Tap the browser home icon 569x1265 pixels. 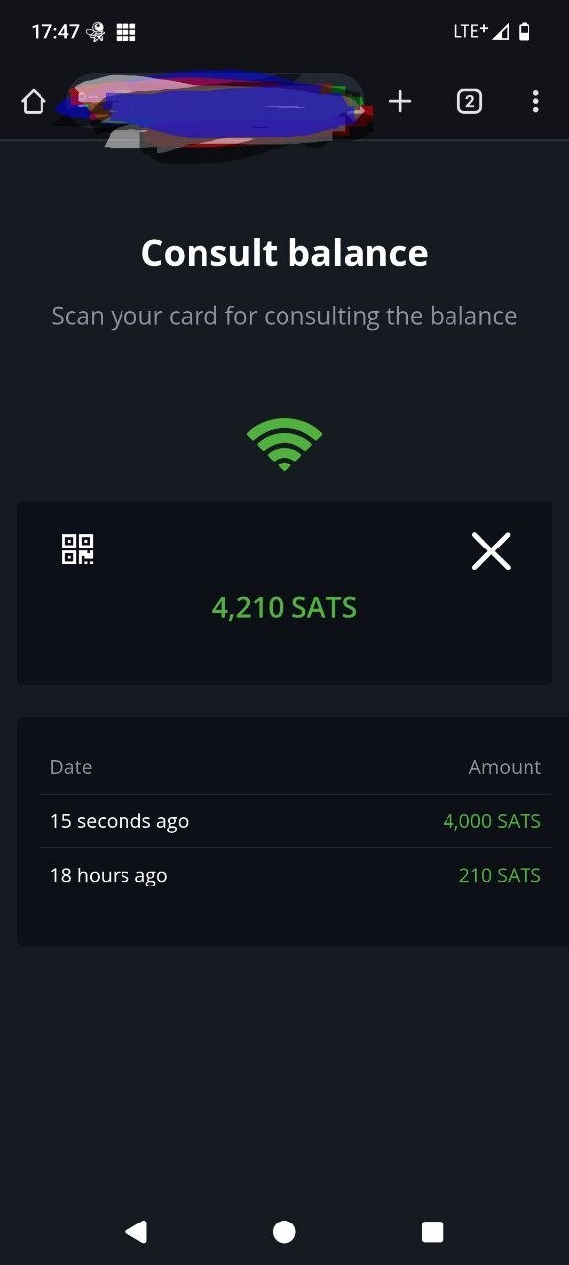tap(34, 101)
